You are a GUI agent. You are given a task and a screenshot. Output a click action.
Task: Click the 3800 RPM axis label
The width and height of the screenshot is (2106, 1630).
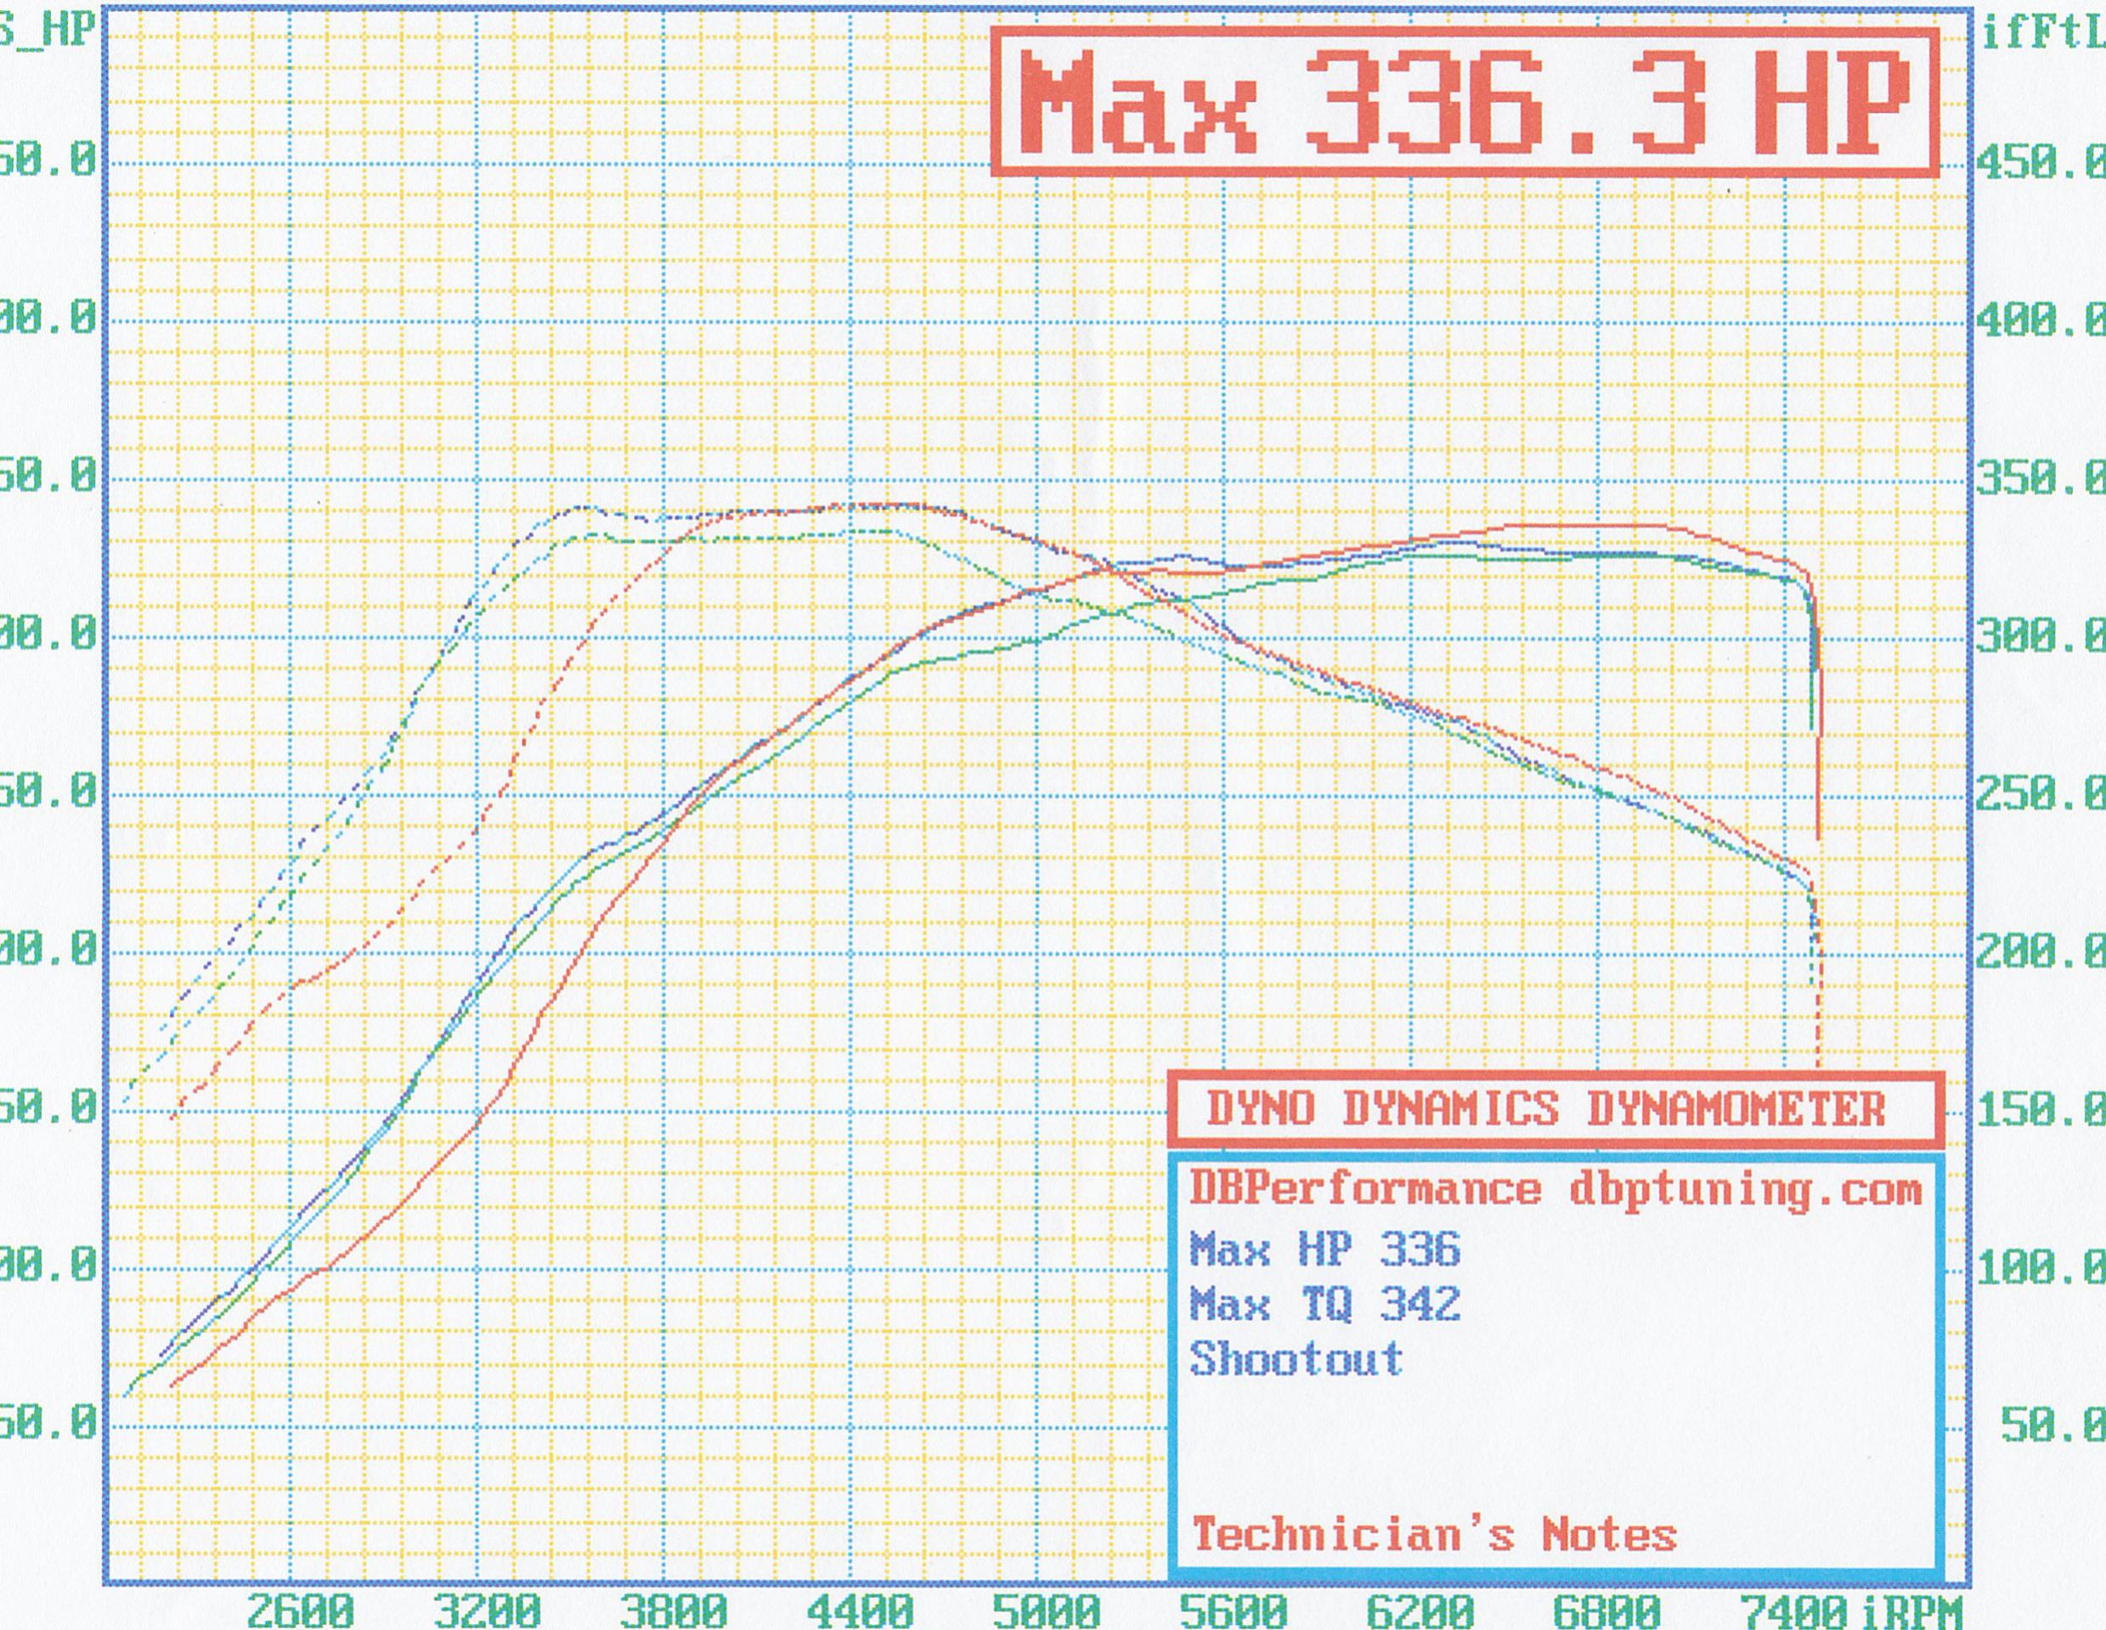click(x=673, y=1610)
